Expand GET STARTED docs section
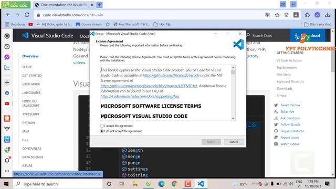The image size is (336, 189). [32, 76]
